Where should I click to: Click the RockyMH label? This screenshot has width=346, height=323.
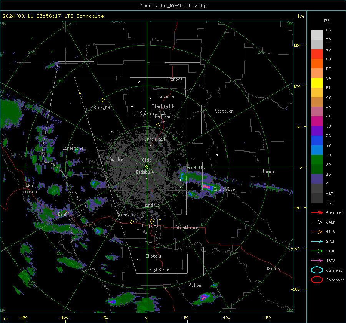(x=101, y=108)
